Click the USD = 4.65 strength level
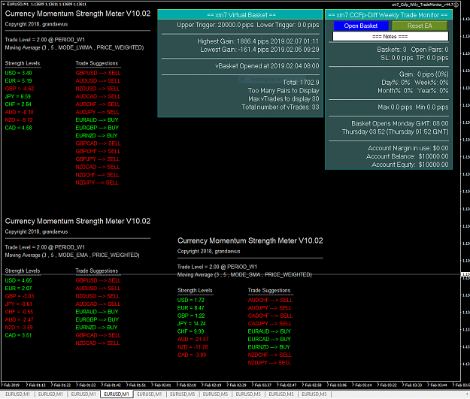Image resolution: width=470 pixels, height=399 pixels. [x=18, y=281]
